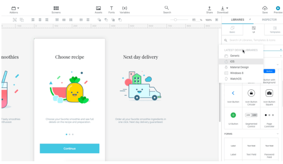Screen dimensions: 283x164
Task: Choose Generic from device libraries list
Action: [241, 56]
